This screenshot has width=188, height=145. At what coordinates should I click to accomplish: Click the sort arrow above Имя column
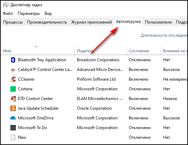pos(37,47)
